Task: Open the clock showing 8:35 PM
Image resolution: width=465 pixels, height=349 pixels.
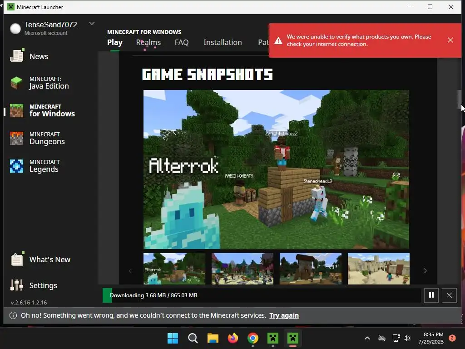Action: 431,338
